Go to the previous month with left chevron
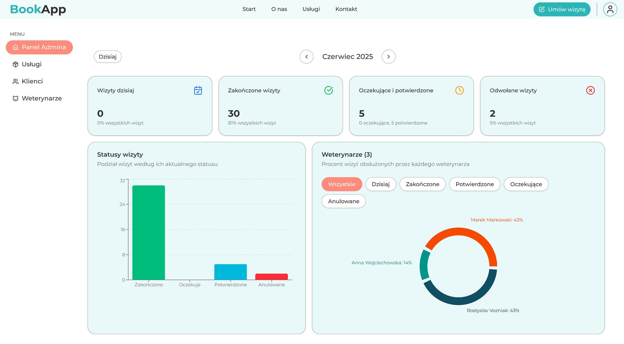Image resolution: width=624 pixels, height=344 pixels. point(307,56)
